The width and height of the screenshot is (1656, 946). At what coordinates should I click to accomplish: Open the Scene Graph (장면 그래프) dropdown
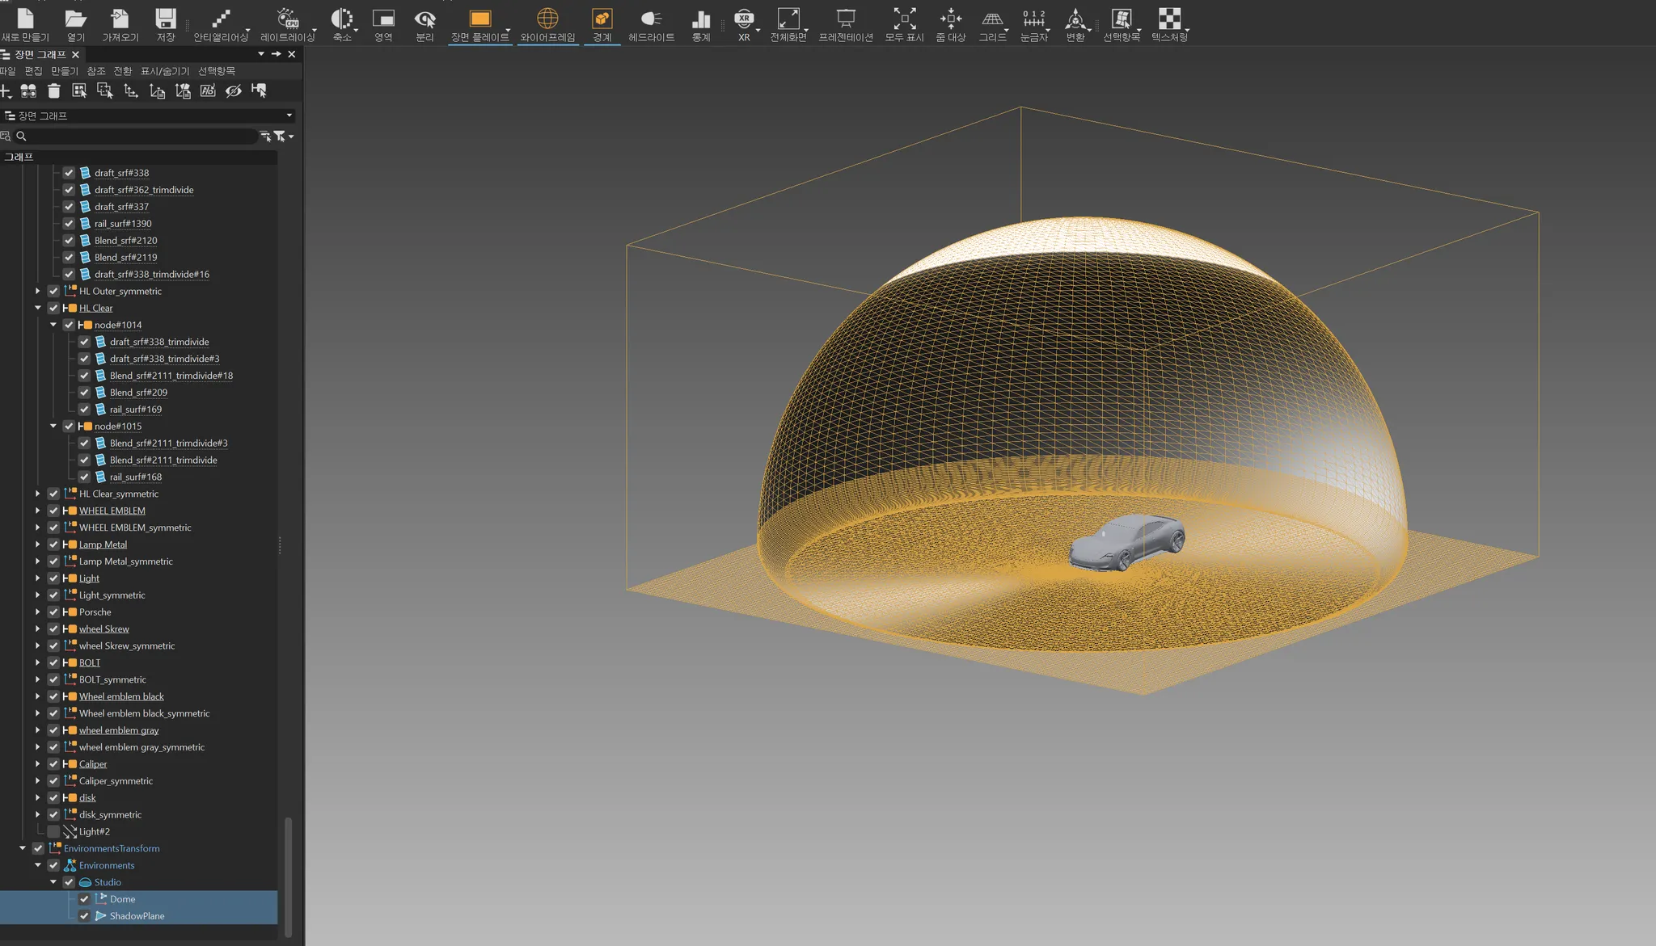(x=289, y=116)
